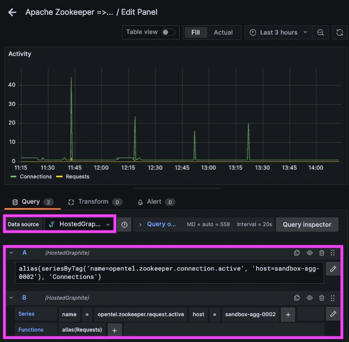Refresh the dashboard panel

[x=339, y=32]
